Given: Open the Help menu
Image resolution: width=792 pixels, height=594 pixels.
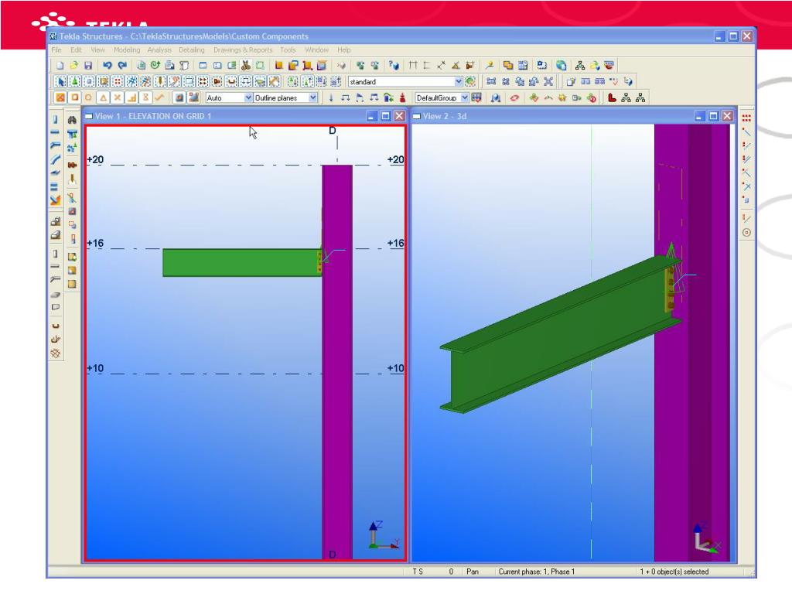Looking at the screenshot, I should point(344,50).
